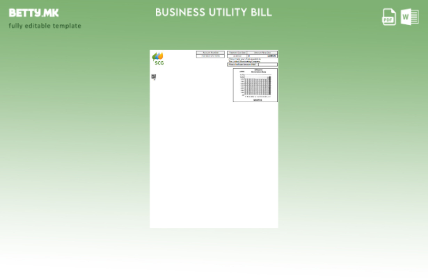Click the bars of the generation rate chart

pyautogui.click(x=255, y=86)
